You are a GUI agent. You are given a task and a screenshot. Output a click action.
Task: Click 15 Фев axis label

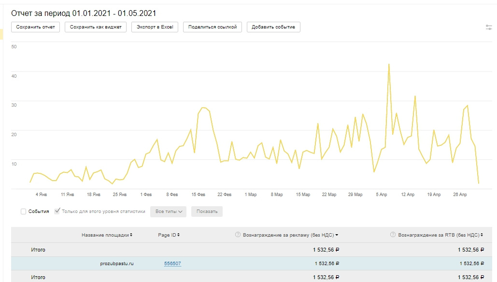[x=198, y=195]
